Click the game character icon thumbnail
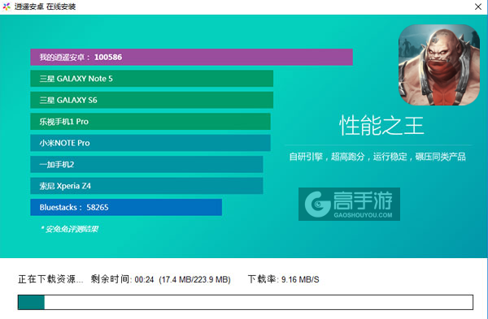488x319 pixels. 439,65
